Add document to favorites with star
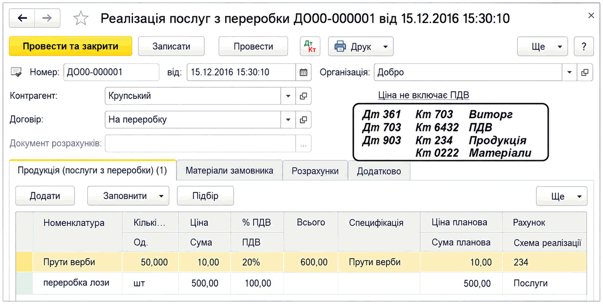This screenshot has height=305, width=603. (81, 18)
